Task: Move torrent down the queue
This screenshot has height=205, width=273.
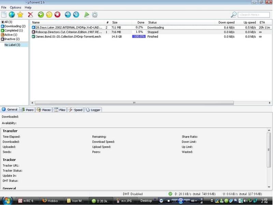Action: pyautogui.click(x=76, y=15)
